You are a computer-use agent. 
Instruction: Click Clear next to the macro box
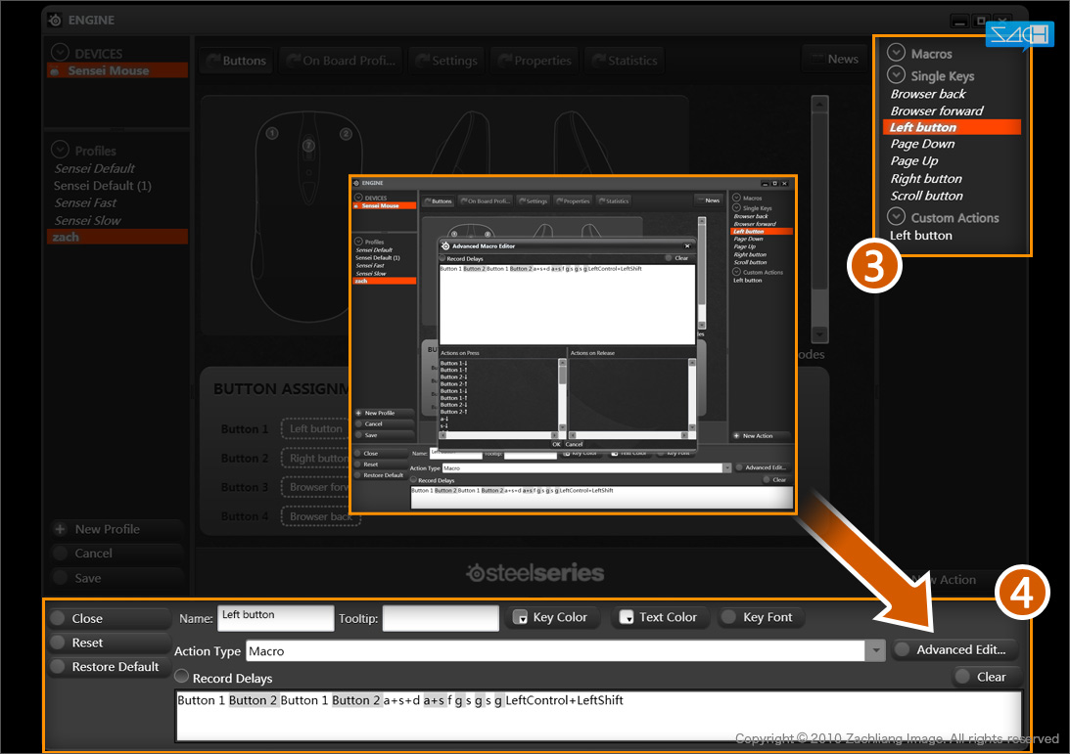(986, 677)
